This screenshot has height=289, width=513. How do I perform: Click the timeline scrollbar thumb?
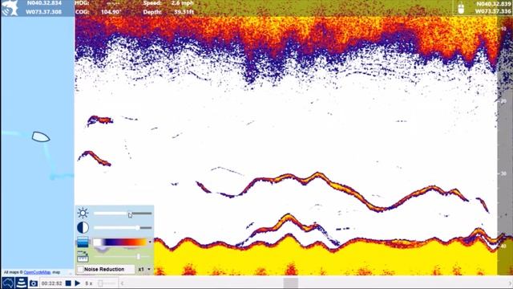tap(290, 283)
